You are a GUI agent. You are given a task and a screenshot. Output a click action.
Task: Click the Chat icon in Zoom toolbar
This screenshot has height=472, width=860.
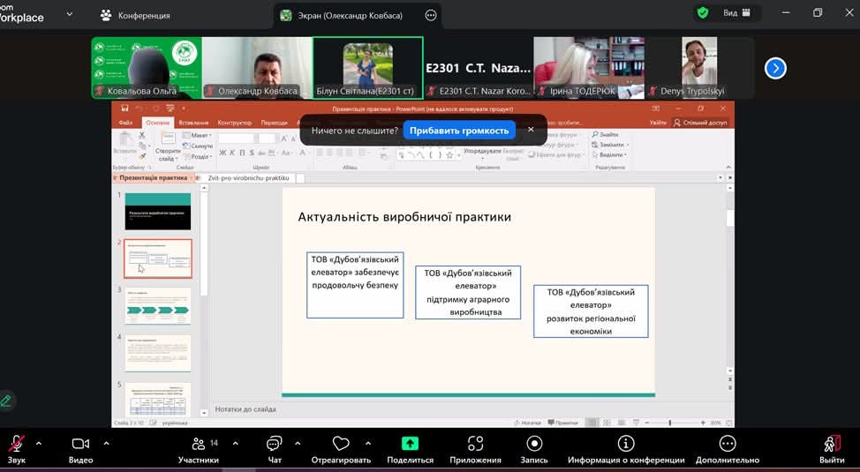coord(274,444)
